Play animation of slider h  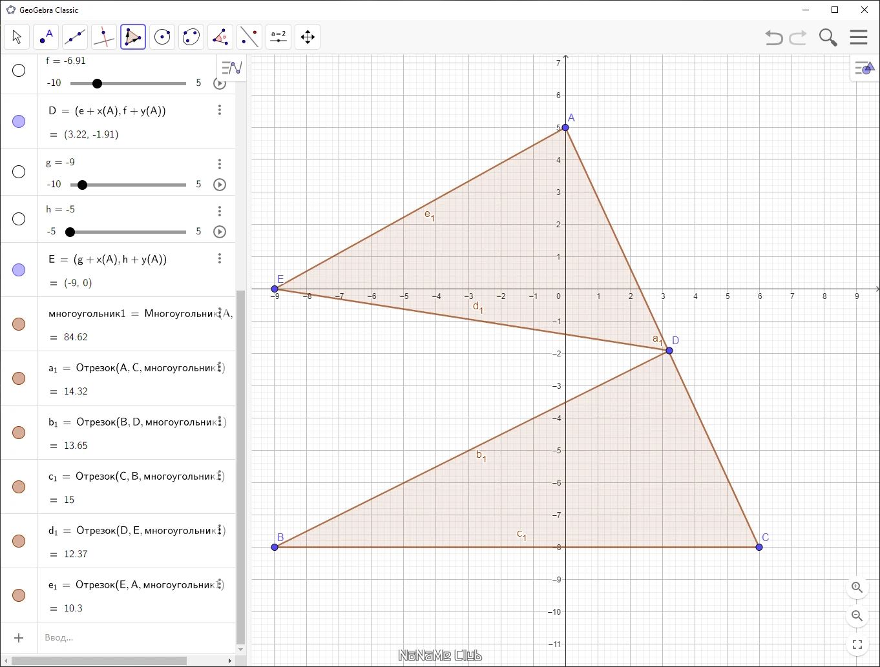coord(220,232)
